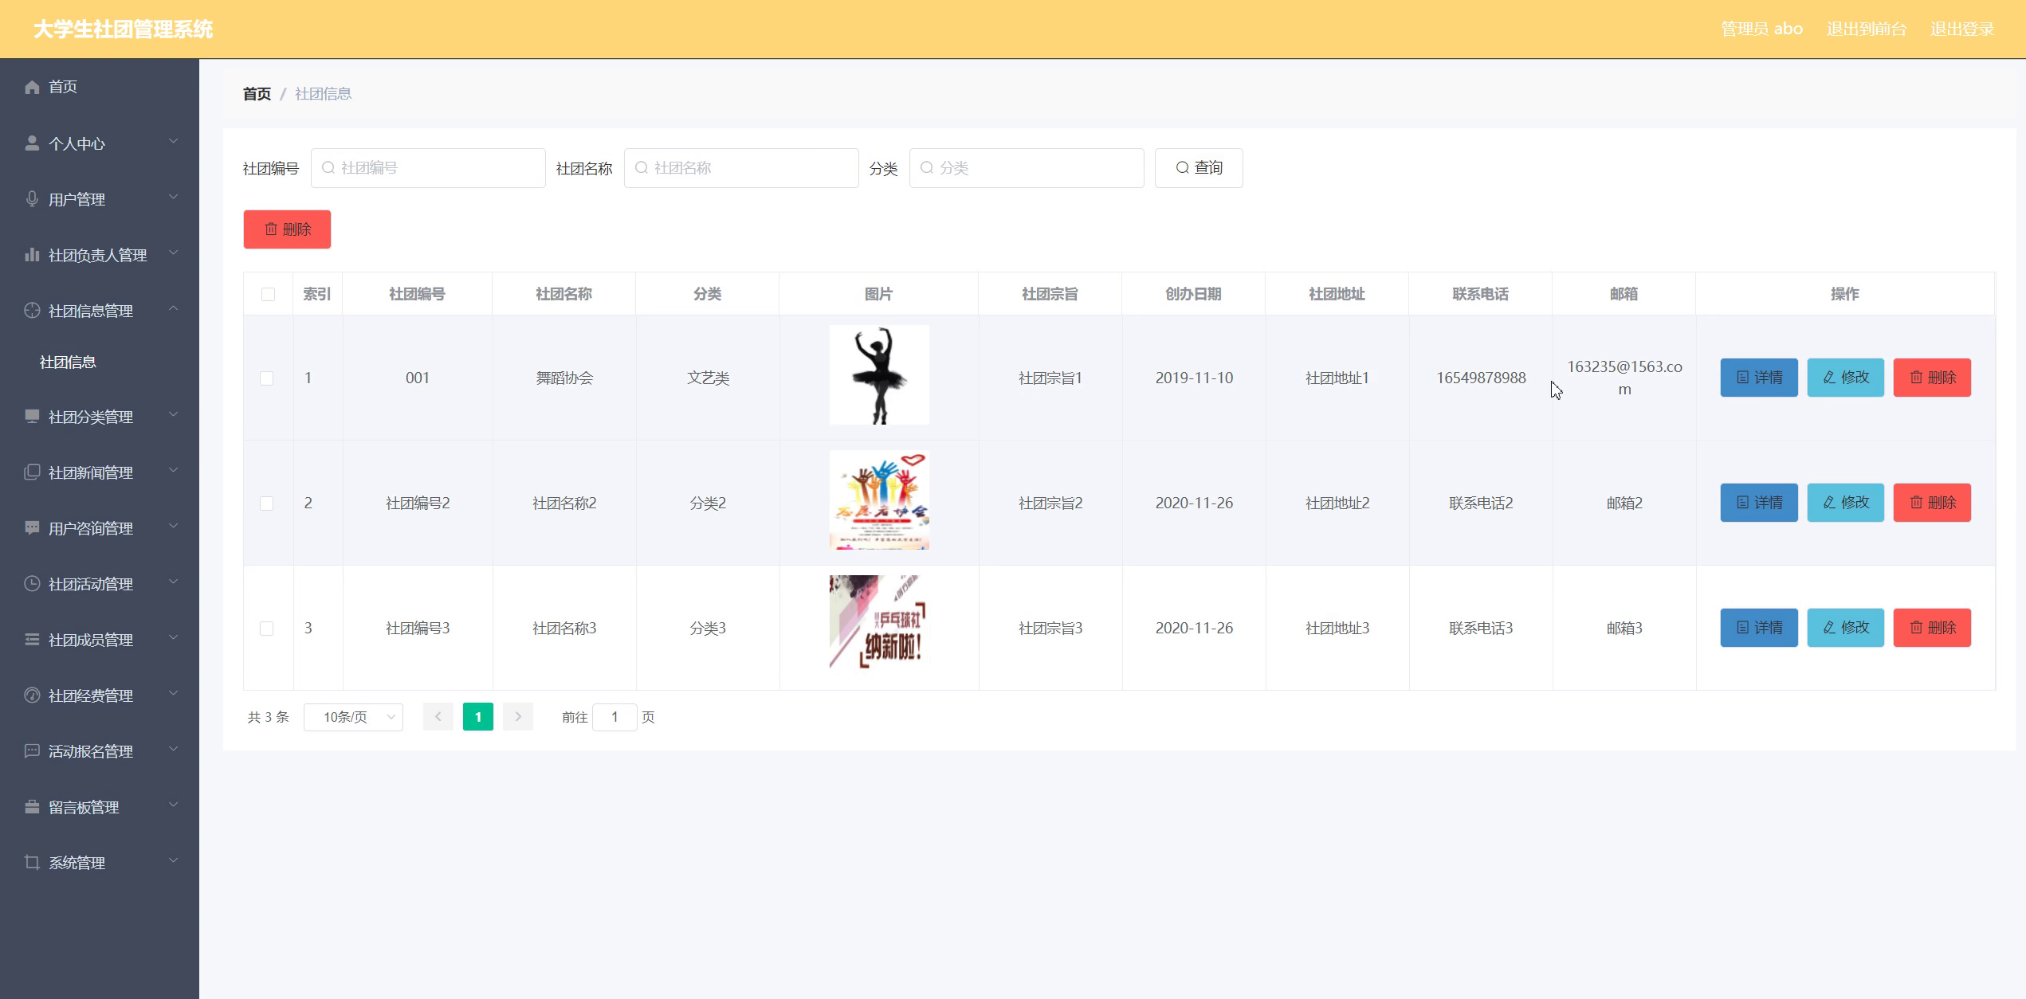
Task: Expand the 个人中心 menu chevron
Action: 173,142
